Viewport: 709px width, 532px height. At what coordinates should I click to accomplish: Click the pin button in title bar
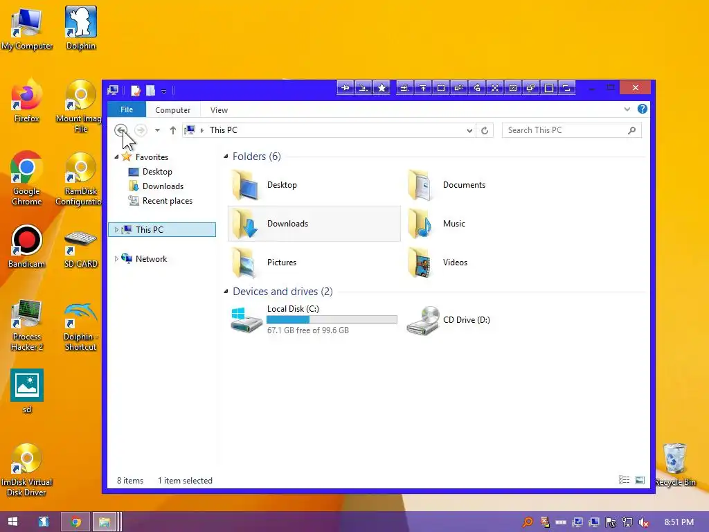point(345,88)
